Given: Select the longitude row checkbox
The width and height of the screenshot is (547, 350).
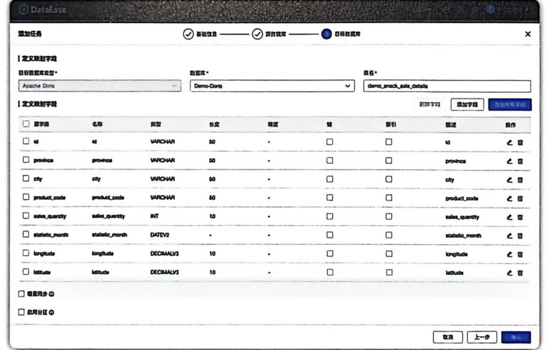Looking at the screenshot, I should (x=26, y=253).
